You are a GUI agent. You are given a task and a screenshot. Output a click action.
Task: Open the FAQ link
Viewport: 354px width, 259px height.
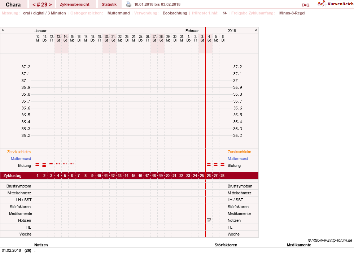point(305,5)
